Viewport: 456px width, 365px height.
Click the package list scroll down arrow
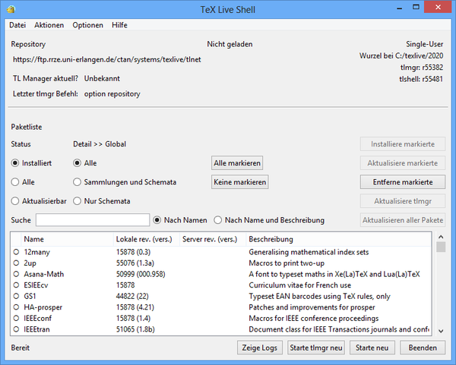pyautogui.click(x=441, y=331)
